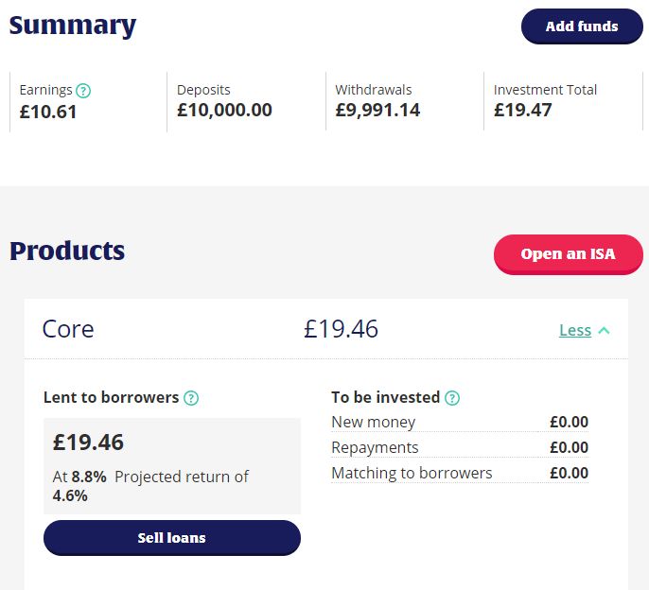The image size is (649, 590).
Task: Click the Earnings £10.61 amount
Action: [48, 112]
